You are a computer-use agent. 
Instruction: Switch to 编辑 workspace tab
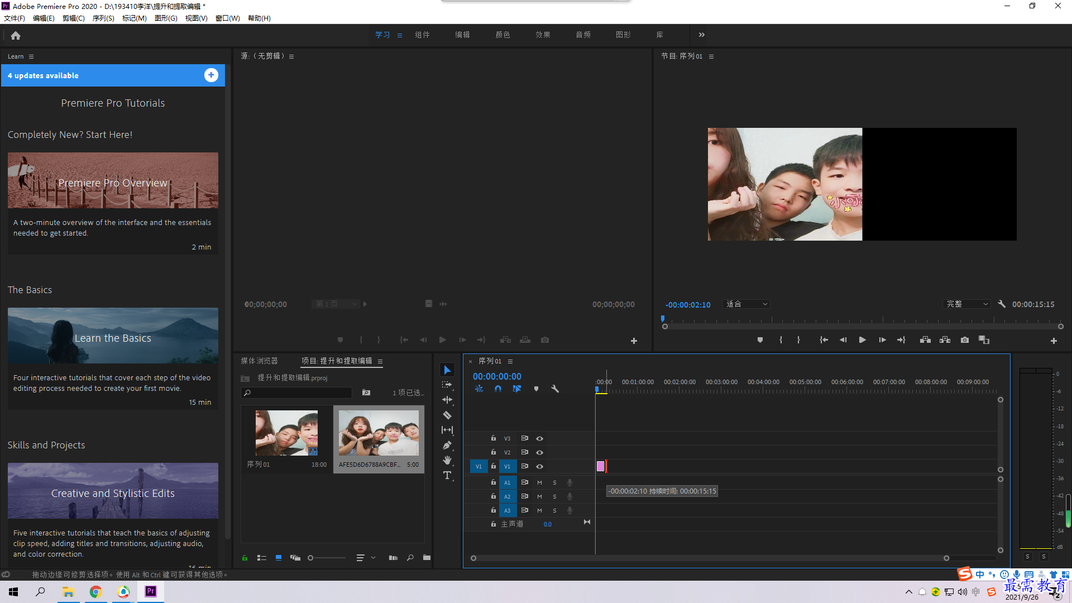pos(462,35)
